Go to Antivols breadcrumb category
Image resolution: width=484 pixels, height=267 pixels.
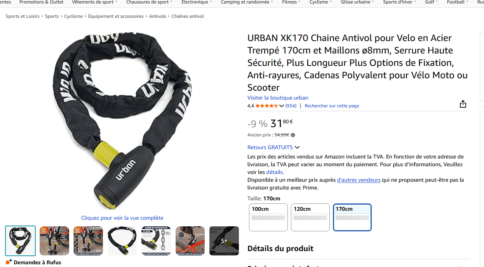point(158,16)
